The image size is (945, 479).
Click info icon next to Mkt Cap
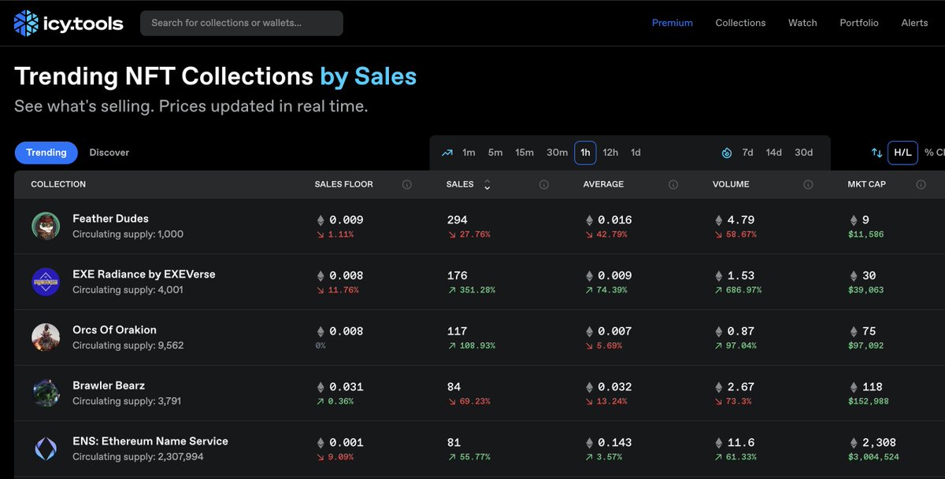tap(921, 185)
